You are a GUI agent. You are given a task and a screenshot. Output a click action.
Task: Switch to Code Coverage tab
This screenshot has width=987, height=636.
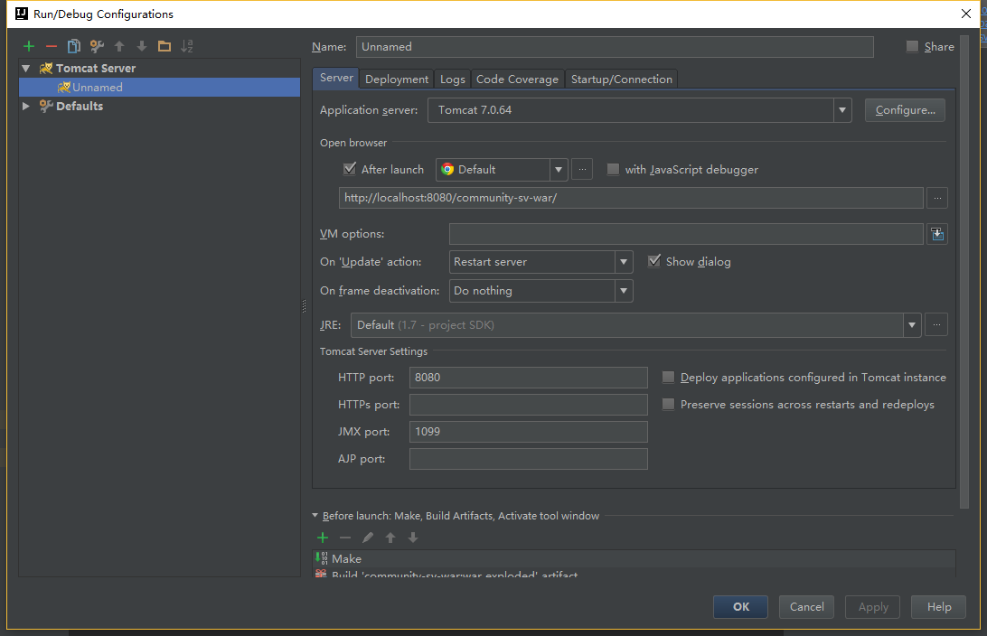[x=517, y=79]
